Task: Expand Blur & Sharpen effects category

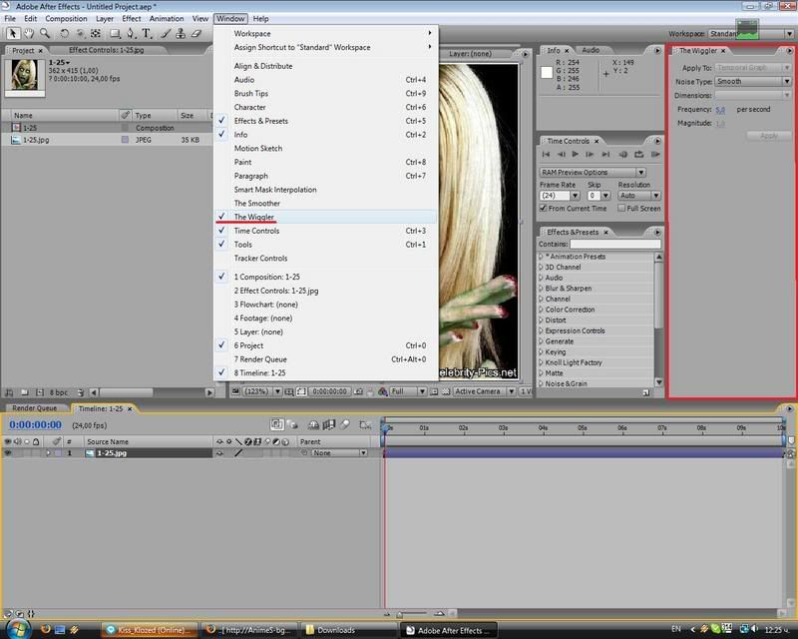Action: [541, 289]
